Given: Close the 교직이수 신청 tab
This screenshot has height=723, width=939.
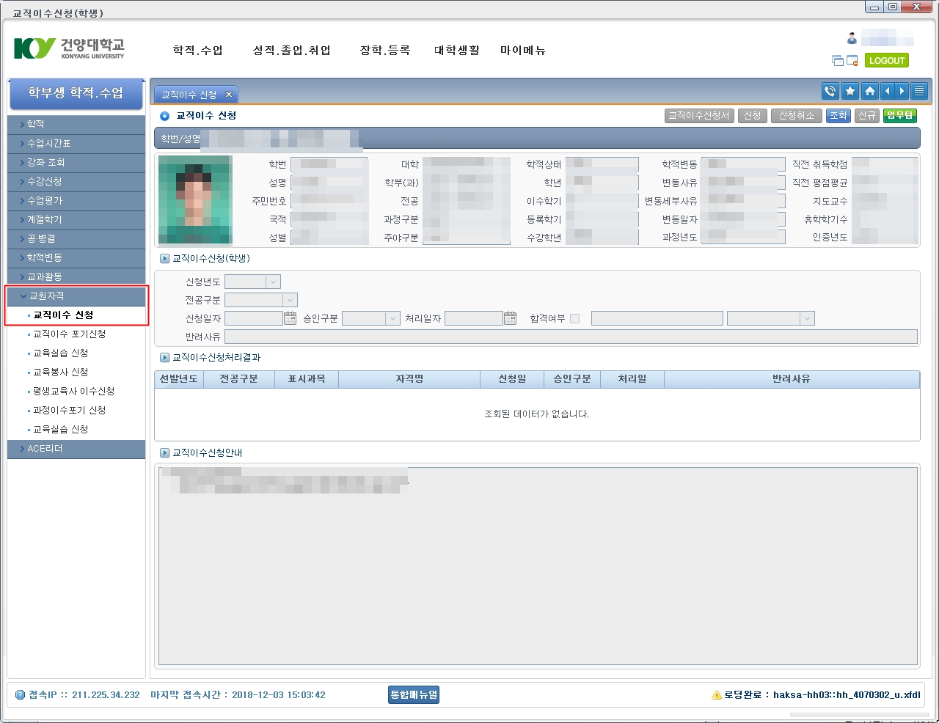Looking at the screenshot, I should [229, 95].
